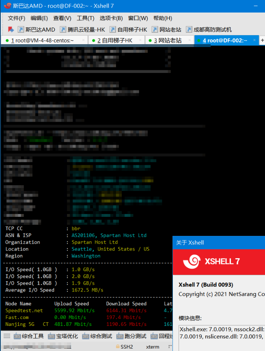Viewport: 265px width, 351px height.
Task: Click the SSH2 lock status icon
Action: point(118,347)
